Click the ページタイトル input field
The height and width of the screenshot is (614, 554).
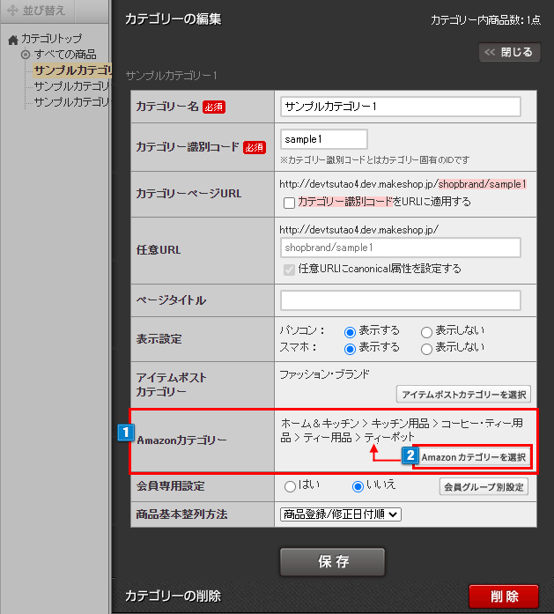(x=400, y=300)
